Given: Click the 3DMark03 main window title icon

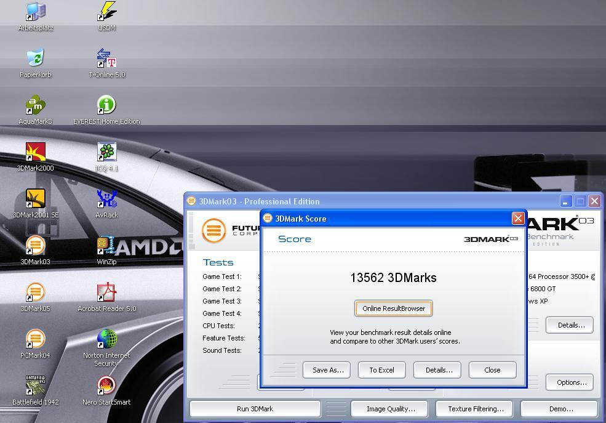Looking at the screenshot, I should (x=191, y=201).
